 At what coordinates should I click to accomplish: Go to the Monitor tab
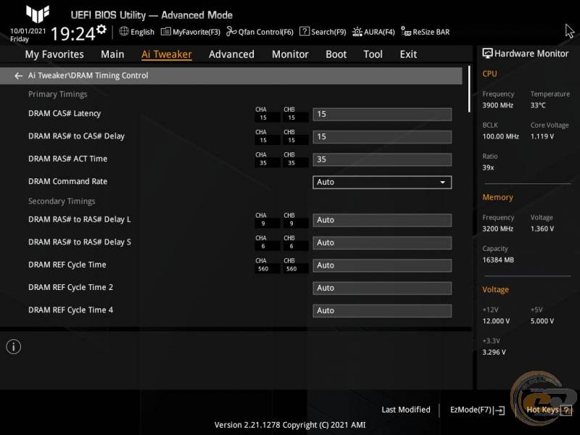tap(290, 54)
